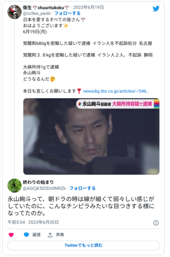Click the 衛生 chuuritukoku display name
The image size is (170, 257).
(x=46, y=7)
